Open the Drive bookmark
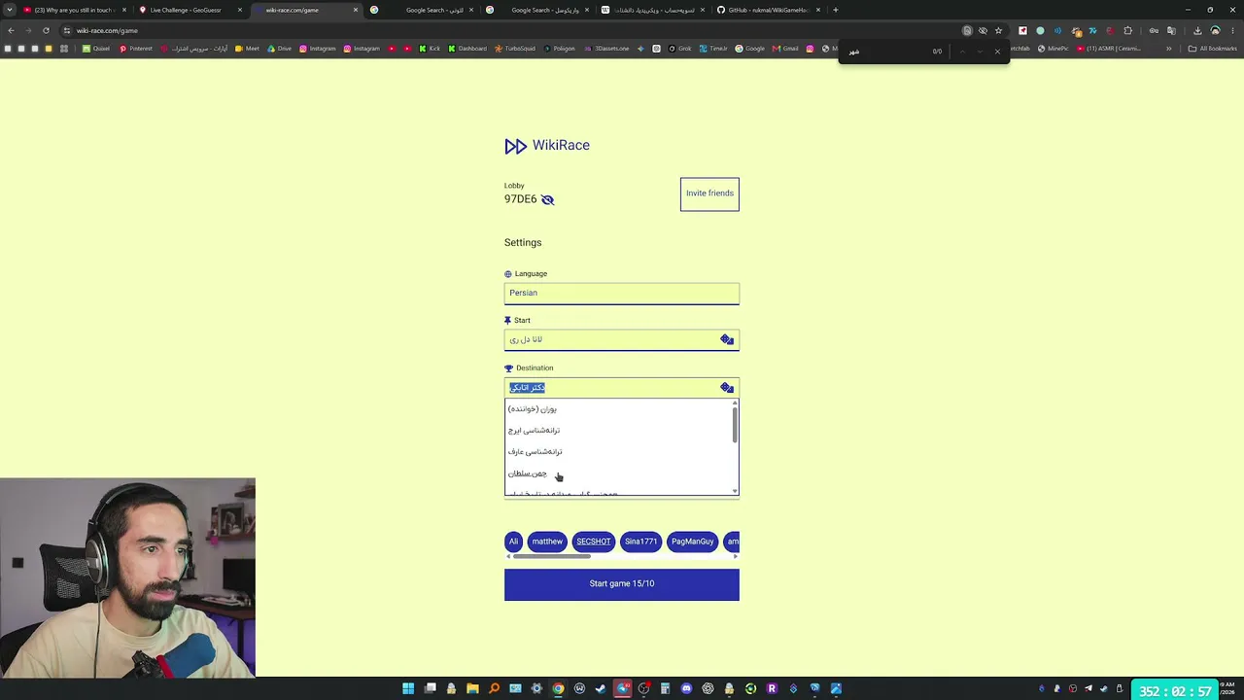This screenshot has height=700, width=1244. [x=280, y=49]
